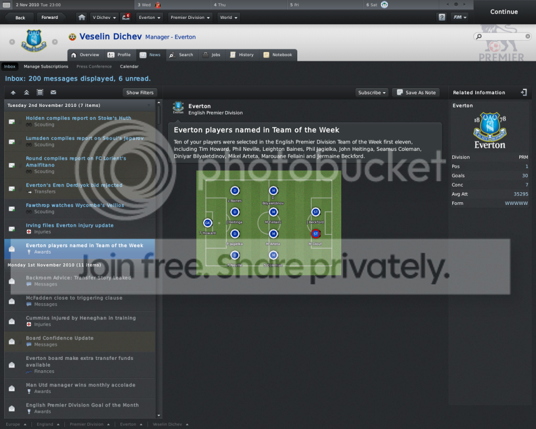Viewport: 536px width, 429px height.
Task: Open the FM menu dropdown
Action: pyautogui.click(x=460, y=17)
